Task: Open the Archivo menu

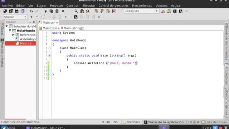Action: click(7, 6)
